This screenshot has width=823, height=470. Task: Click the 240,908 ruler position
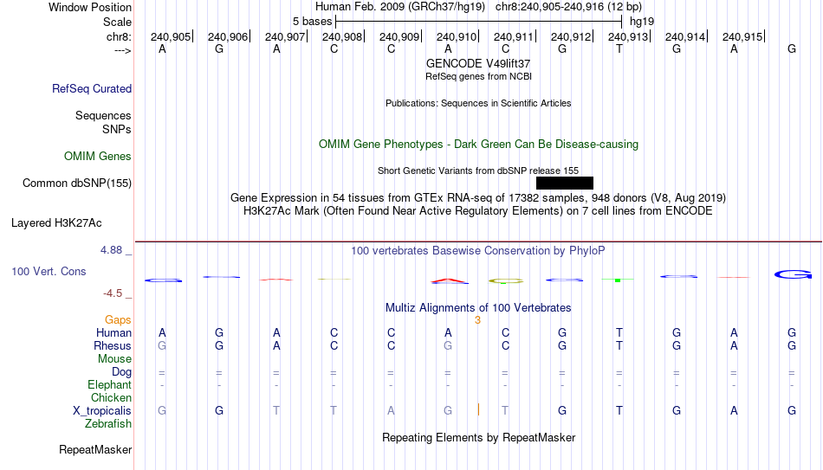tap(342, 36)
